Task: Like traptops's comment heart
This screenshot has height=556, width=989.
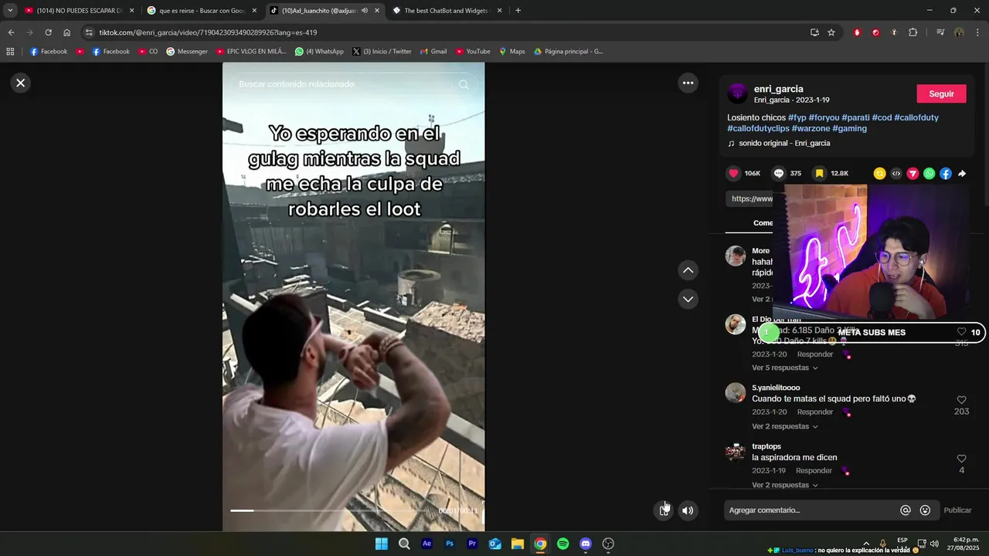Action: pos(961,459)
